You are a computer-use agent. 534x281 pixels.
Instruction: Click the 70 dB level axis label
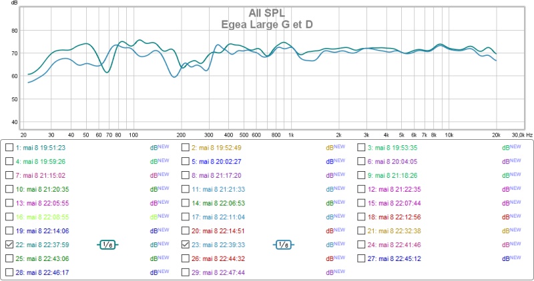point(14,53)
